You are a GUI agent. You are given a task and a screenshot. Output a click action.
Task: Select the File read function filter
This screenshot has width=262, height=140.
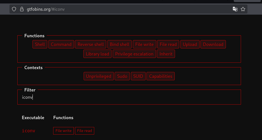pos(168,44)
